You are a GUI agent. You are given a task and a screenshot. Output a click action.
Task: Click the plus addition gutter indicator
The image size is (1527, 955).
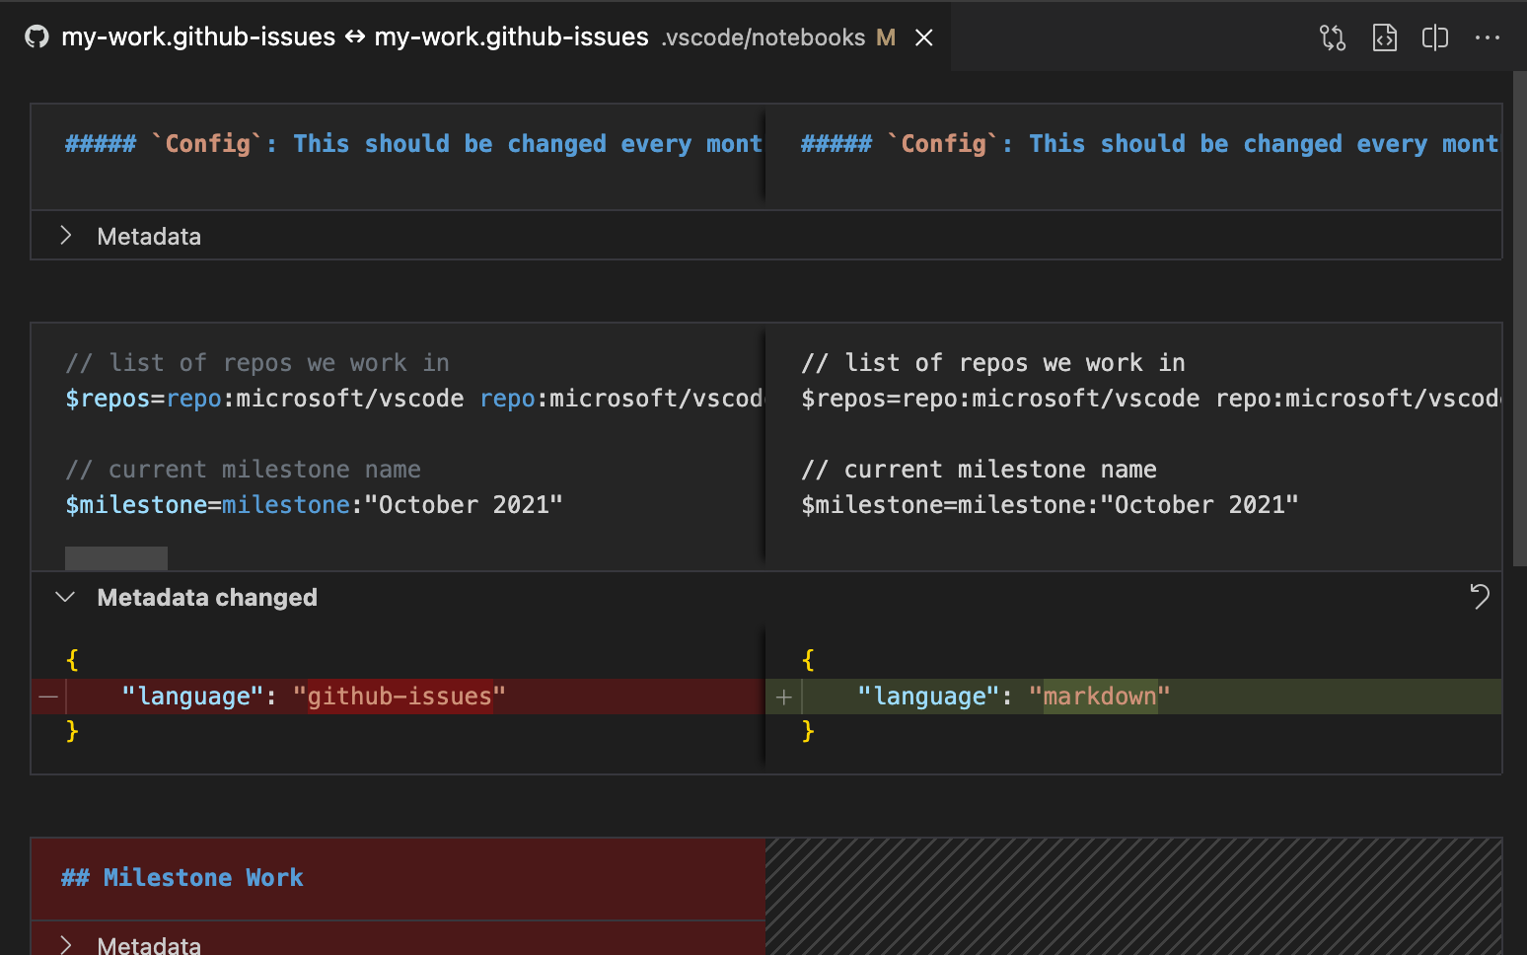pyautogui.click(x=783, y=697)
